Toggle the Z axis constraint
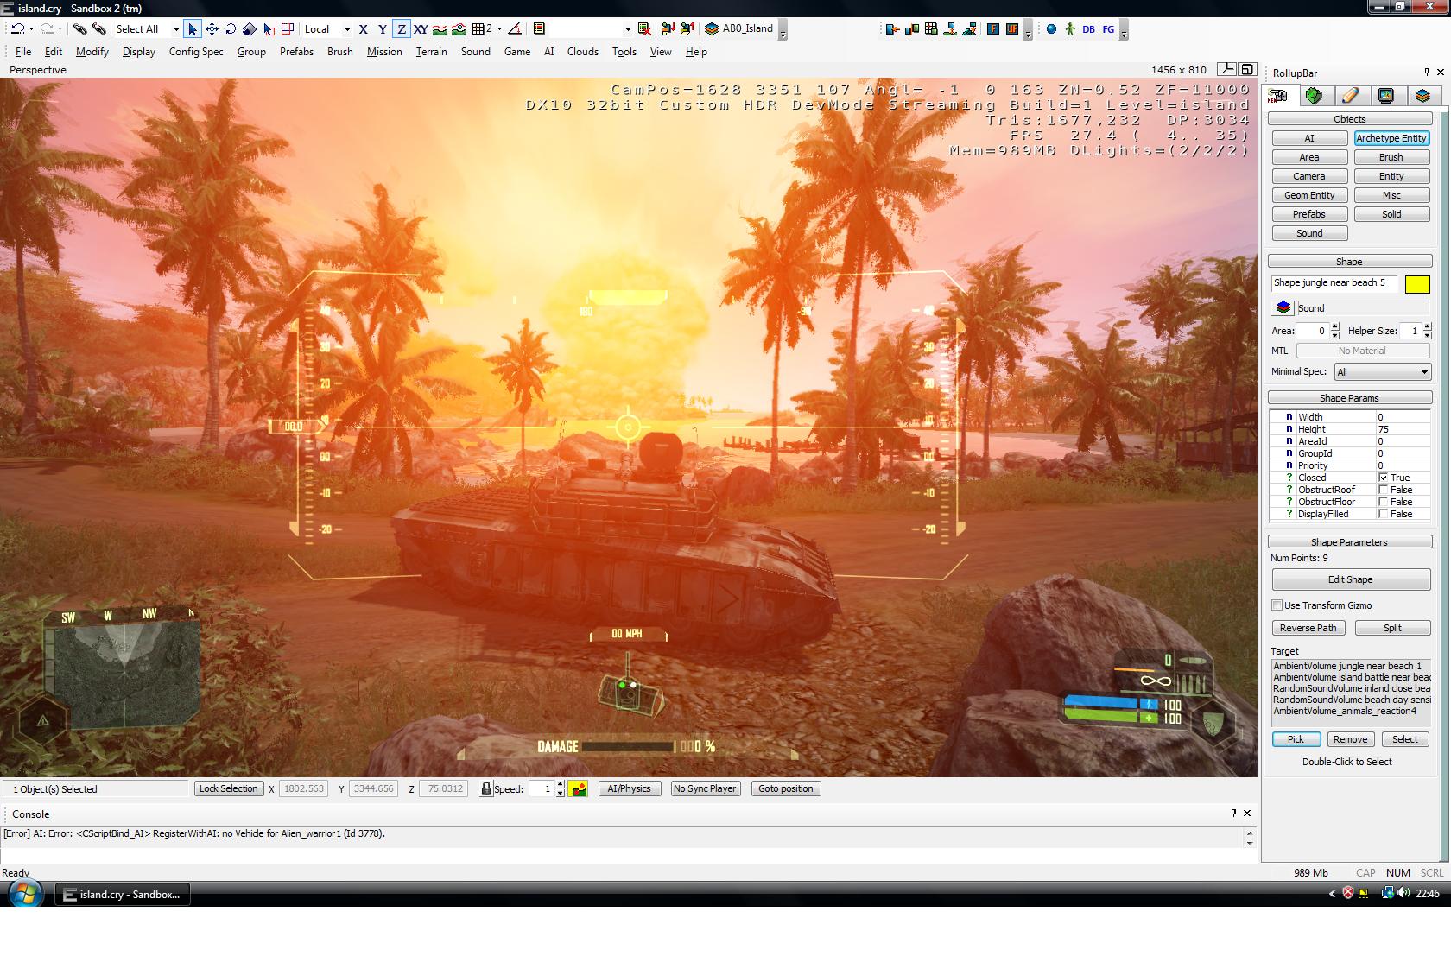The image size is (1451, 956). click(x=402, y=28)
